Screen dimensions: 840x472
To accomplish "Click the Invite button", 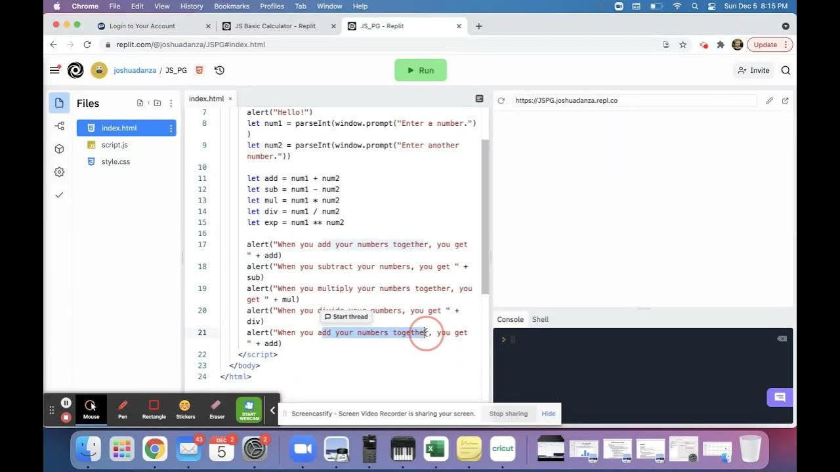I will coord(753,70).
